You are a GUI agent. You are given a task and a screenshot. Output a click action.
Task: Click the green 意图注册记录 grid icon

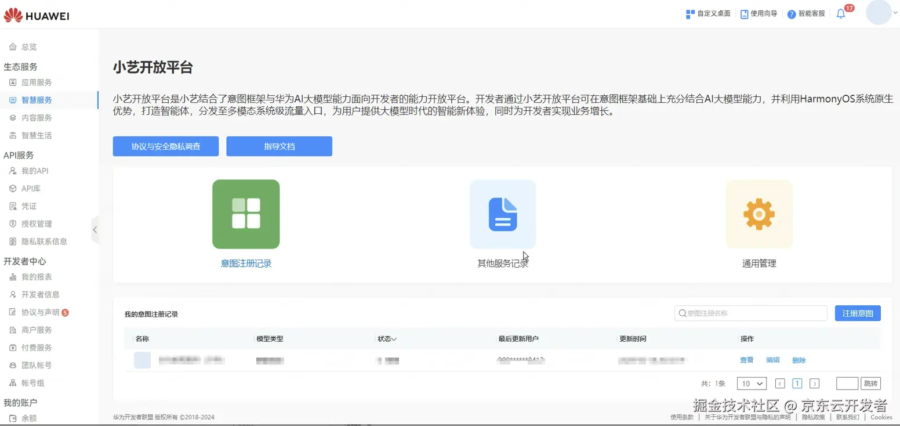(x=246, y=214)
